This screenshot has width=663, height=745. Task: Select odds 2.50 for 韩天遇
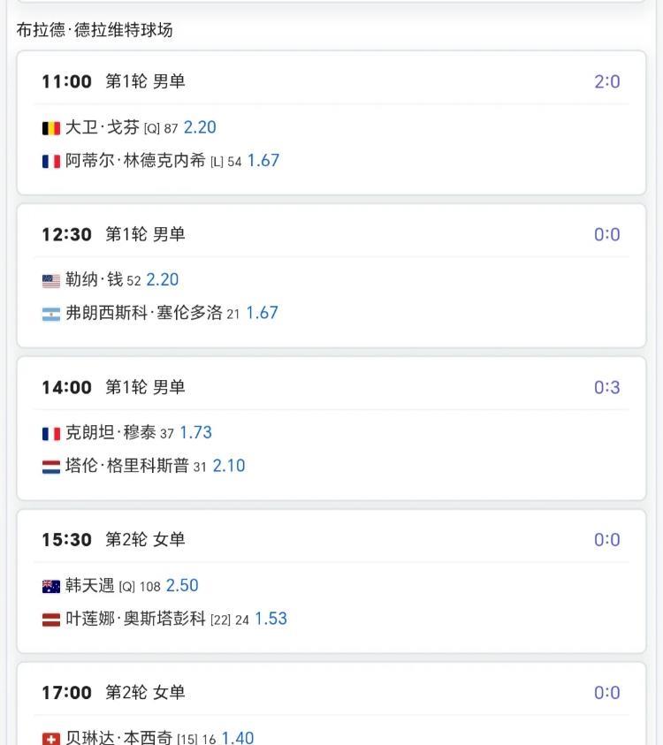point(182,586)
